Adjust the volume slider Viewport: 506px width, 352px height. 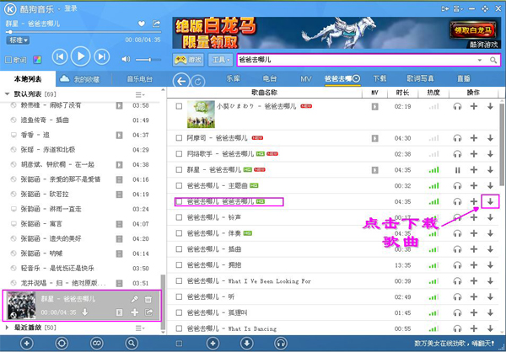point(148,60)
